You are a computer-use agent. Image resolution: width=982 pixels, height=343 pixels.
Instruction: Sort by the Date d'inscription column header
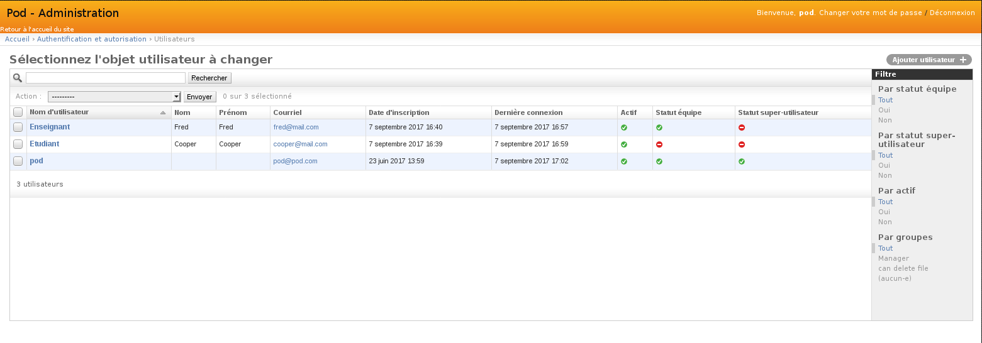pos(399,112)
